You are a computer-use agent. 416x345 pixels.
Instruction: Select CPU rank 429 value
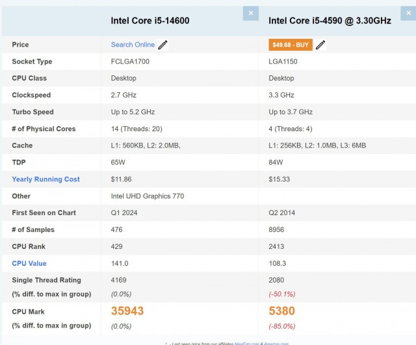pyautogui.click(x=117, y=247)
